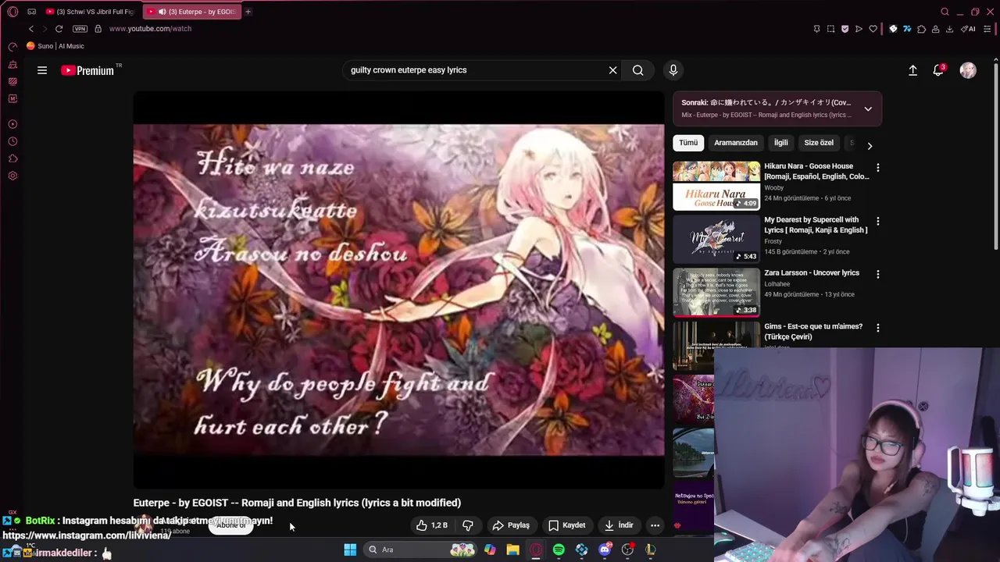The width and height of the screenshot is (1000, 562).
Task: Open extensions cube in sidebar
Action: (x=12, y=158)
